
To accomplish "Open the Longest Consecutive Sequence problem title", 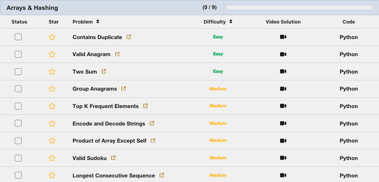I will point(114,176).
